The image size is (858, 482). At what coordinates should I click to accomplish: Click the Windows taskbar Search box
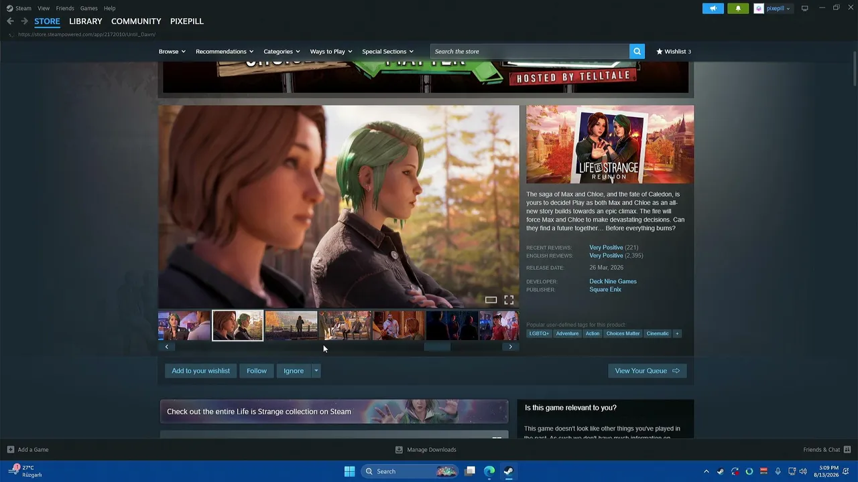(410, 471)
